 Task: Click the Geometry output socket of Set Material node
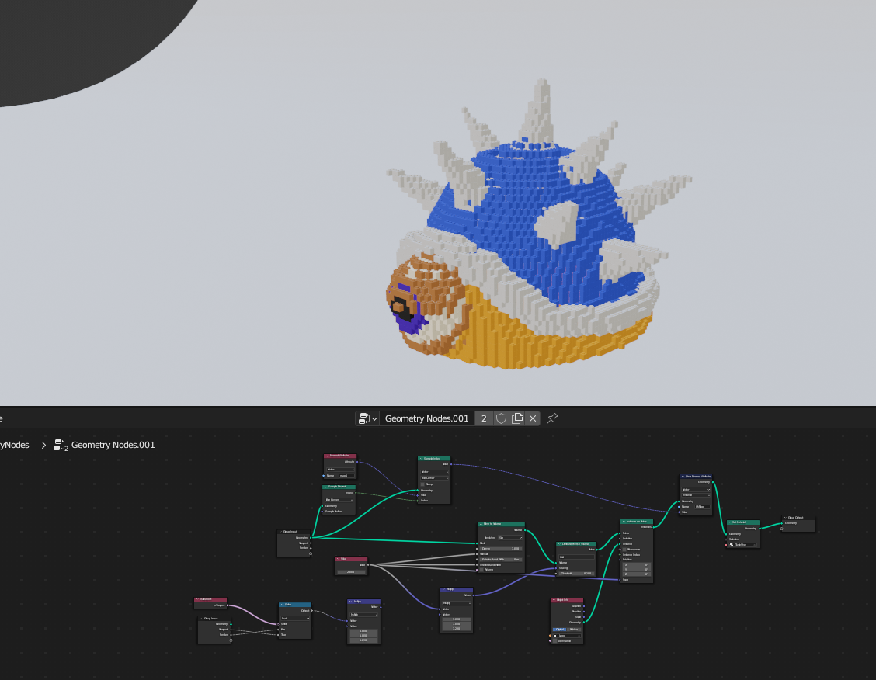point(760,528)
